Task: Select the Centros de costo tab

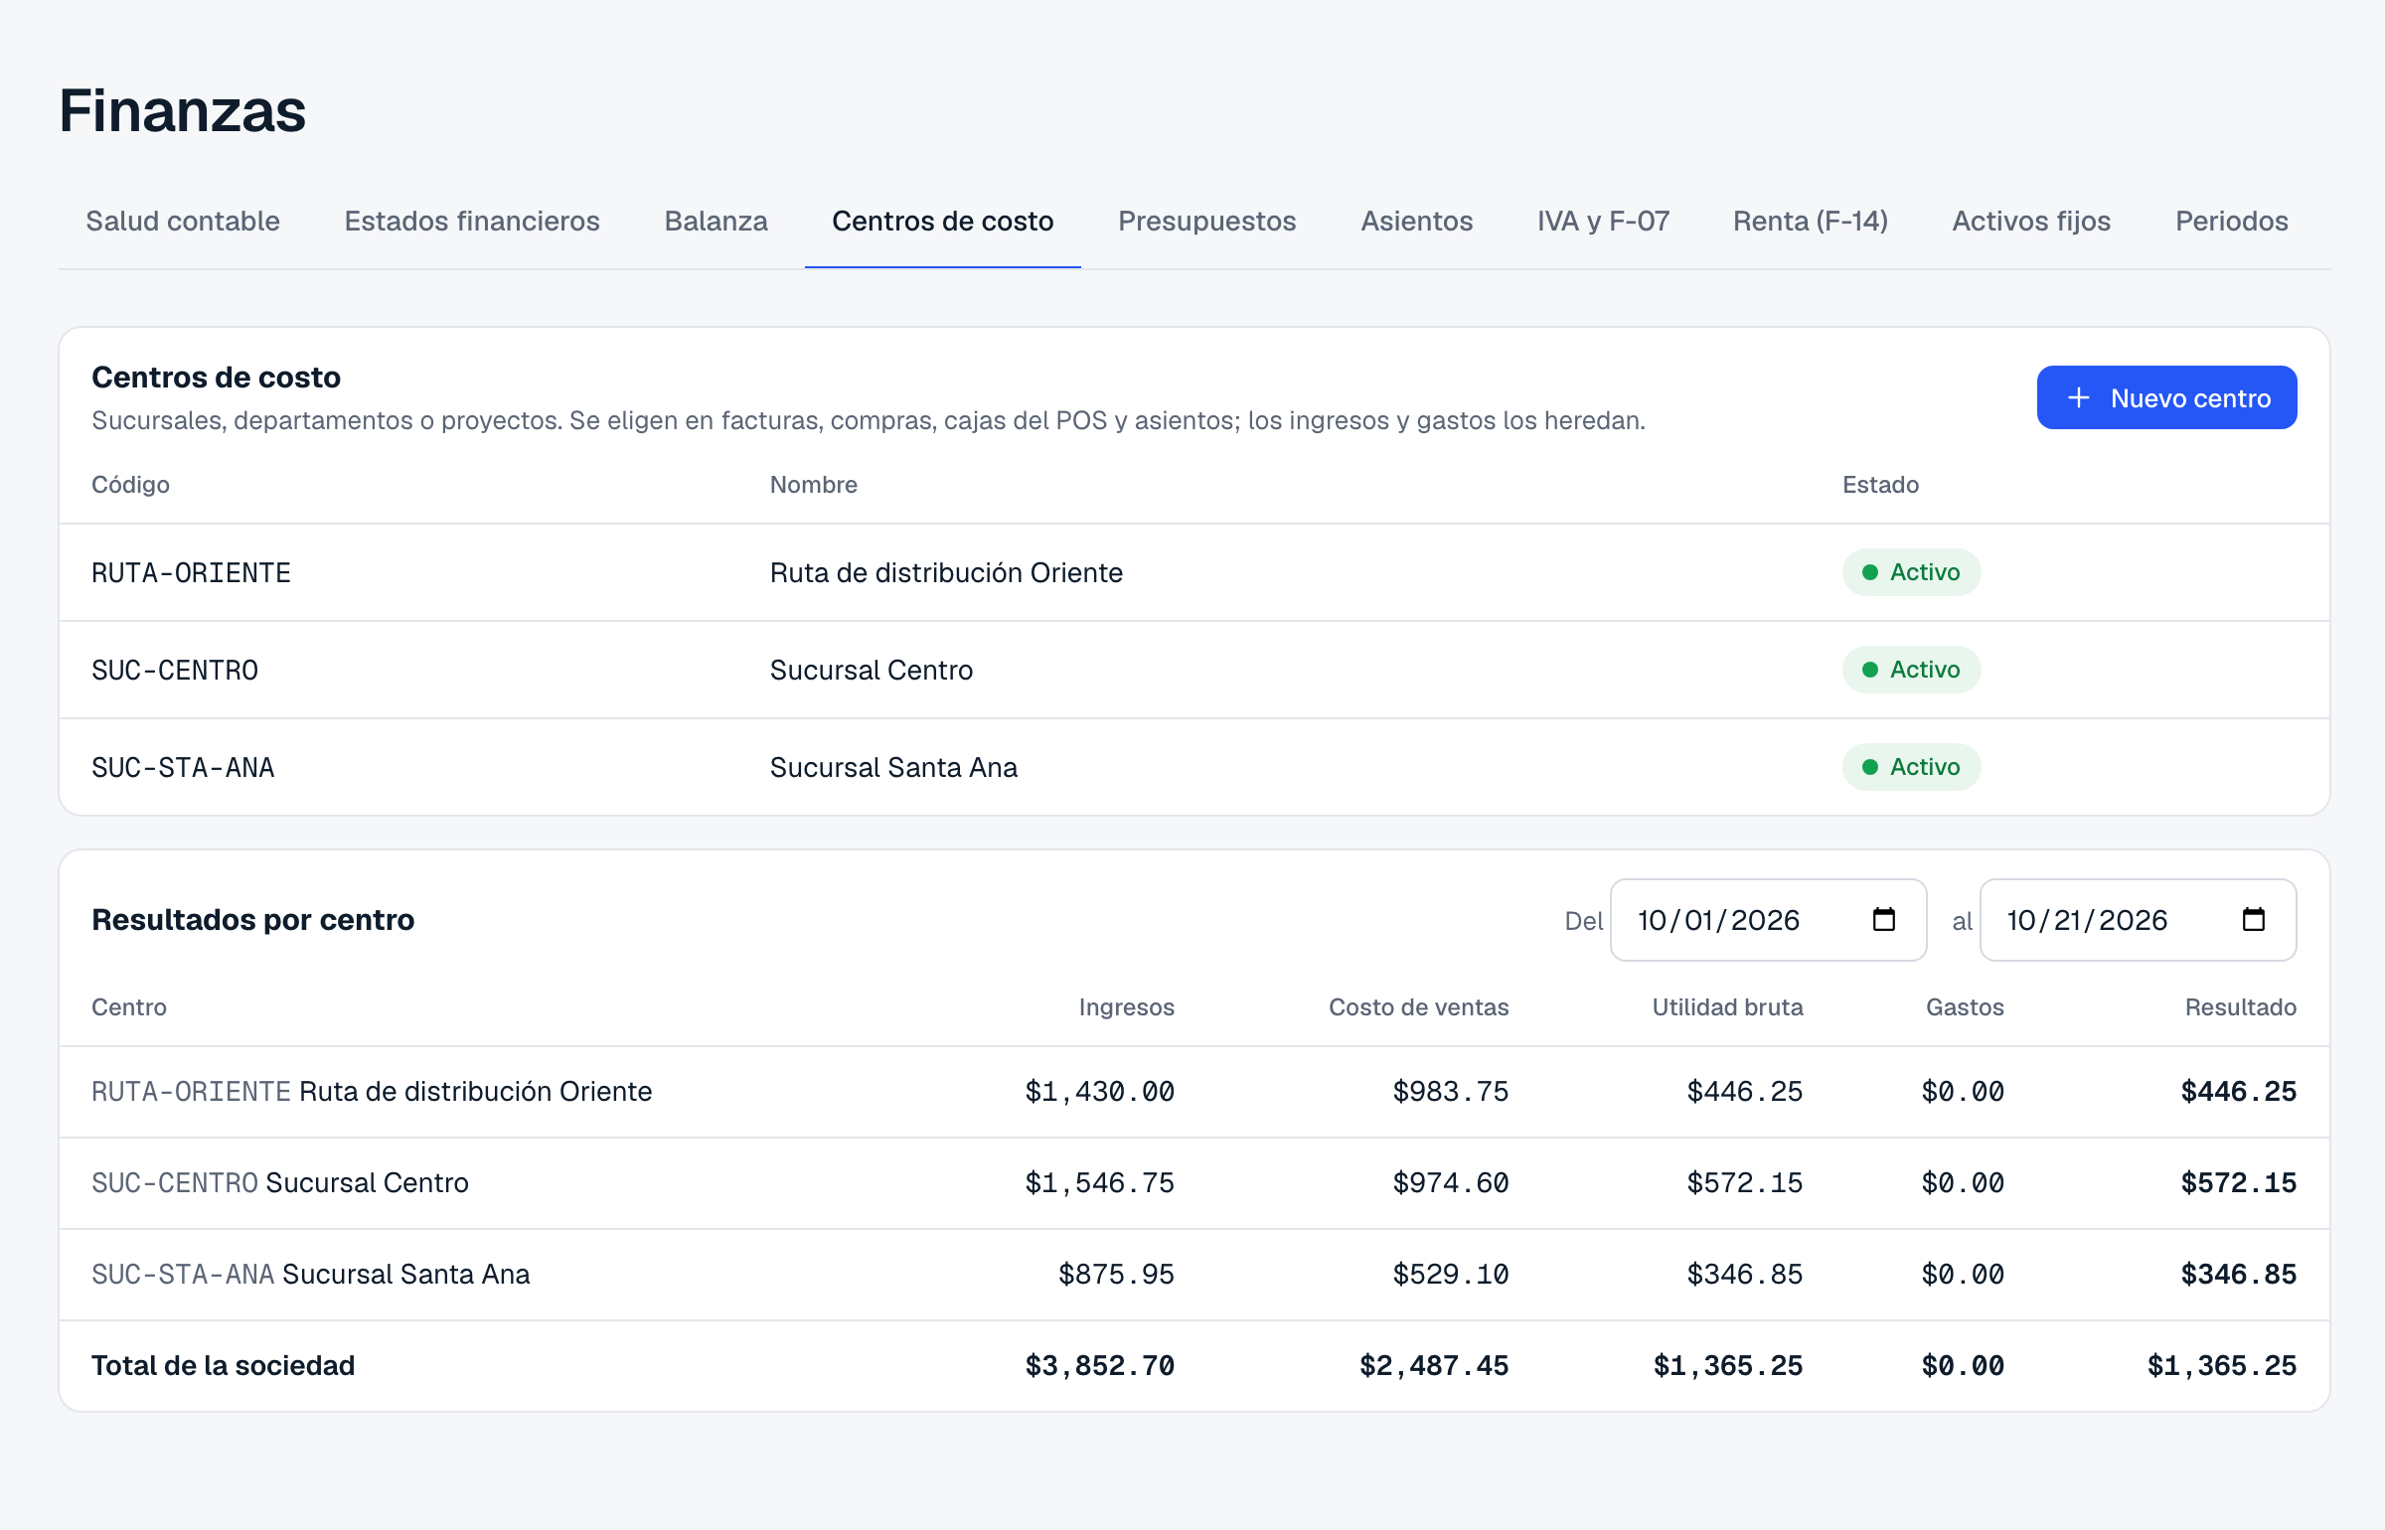Action: pyautogui.click(x=942, y=221)
